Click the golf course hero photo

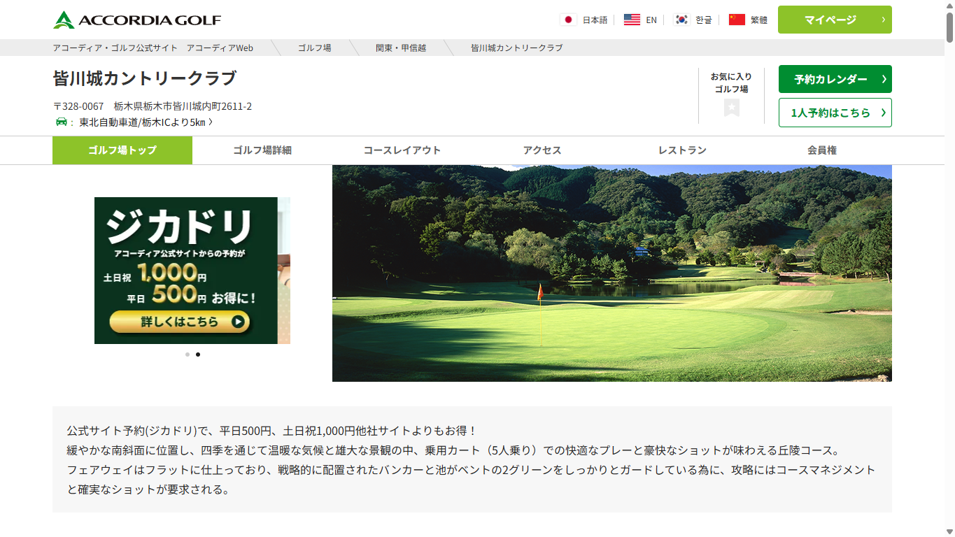point(612,273)
